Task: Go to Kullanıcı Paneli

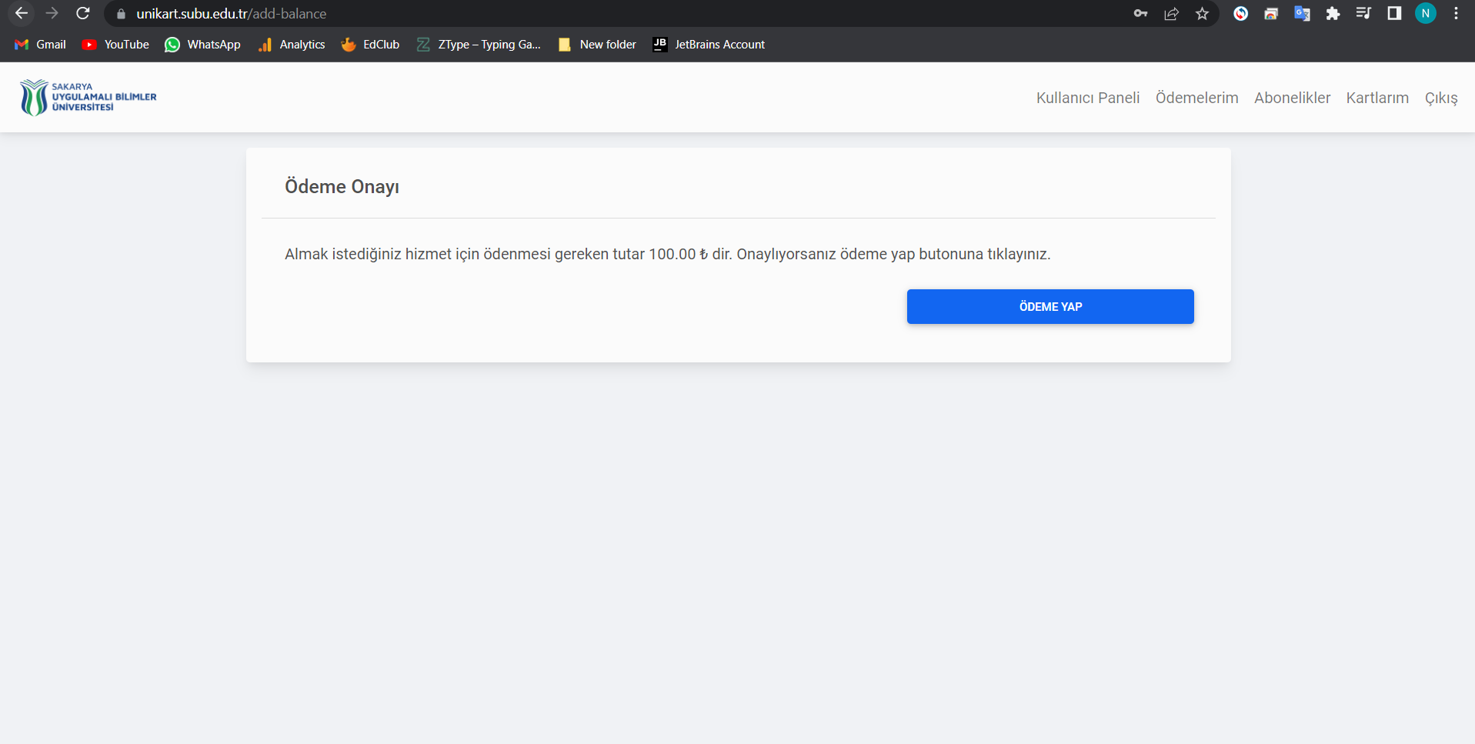Action: pyautogui.click(x=1087, y=98)
